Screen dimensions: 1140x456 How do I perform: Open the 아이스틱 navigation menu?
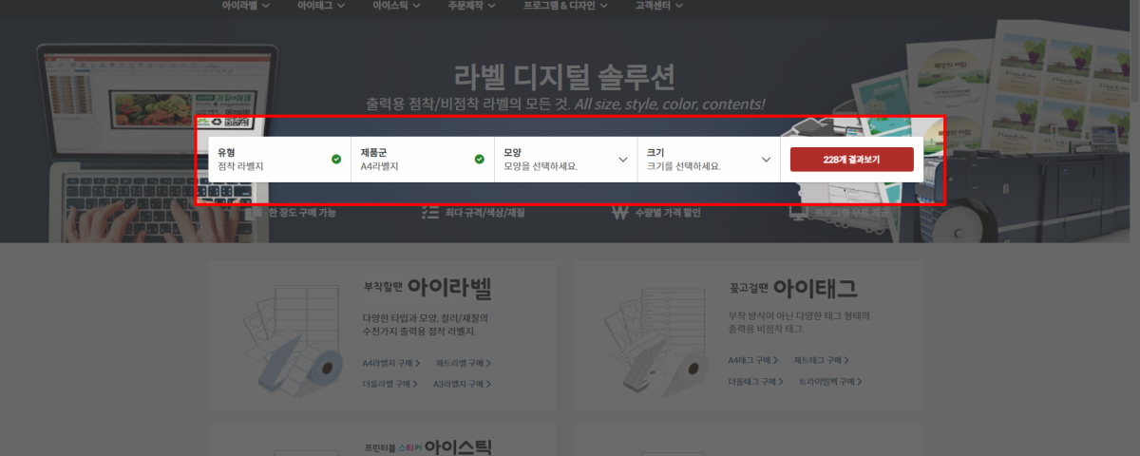398,6
